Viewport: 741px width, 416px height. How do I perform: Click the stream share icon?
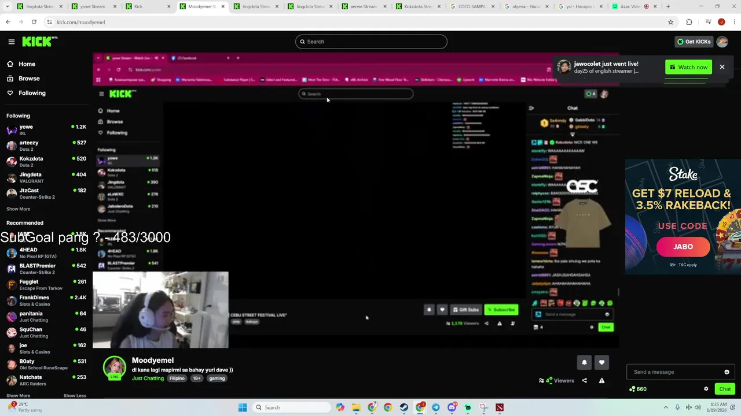tap(584, 380)
